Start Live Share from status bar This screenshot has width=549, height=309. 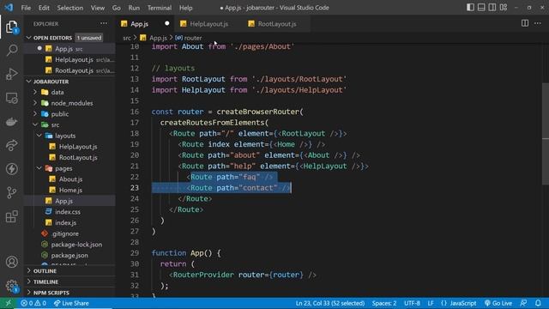pos(71,303)
